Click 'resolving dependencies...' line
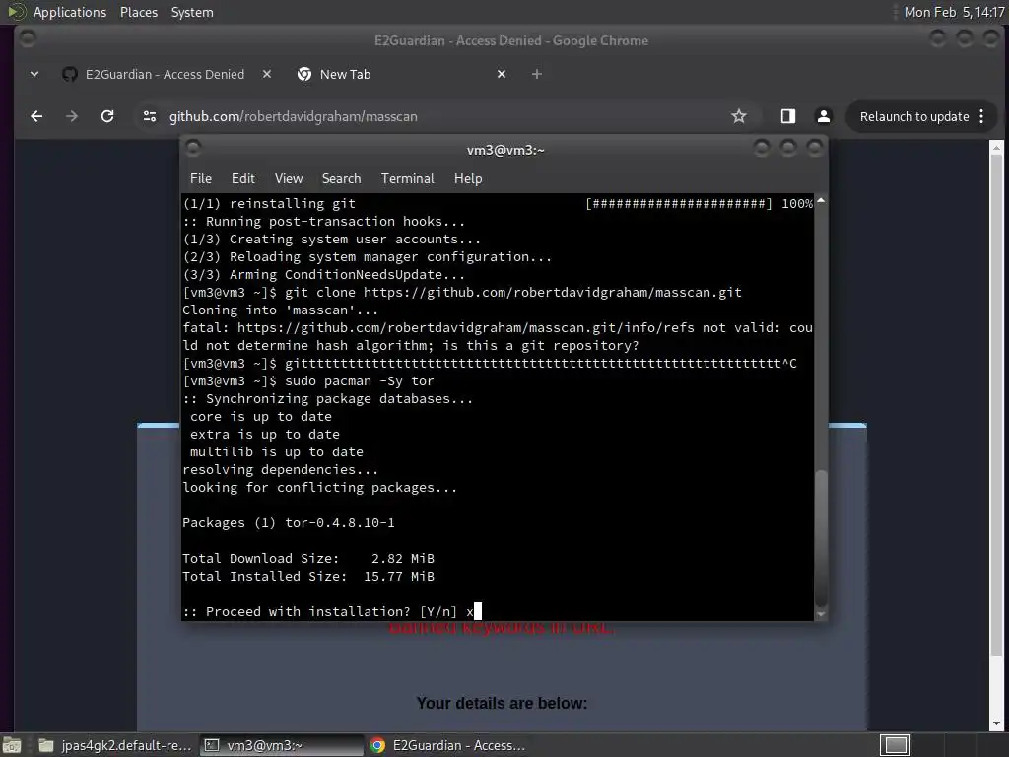The height and width of the screenshot is (757, 1009). (280, 470)
